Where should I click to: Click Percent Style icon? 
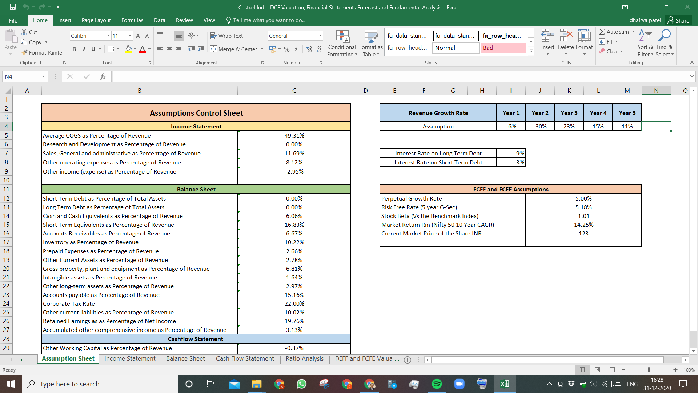pyautogui.click(x=287, y=49)
